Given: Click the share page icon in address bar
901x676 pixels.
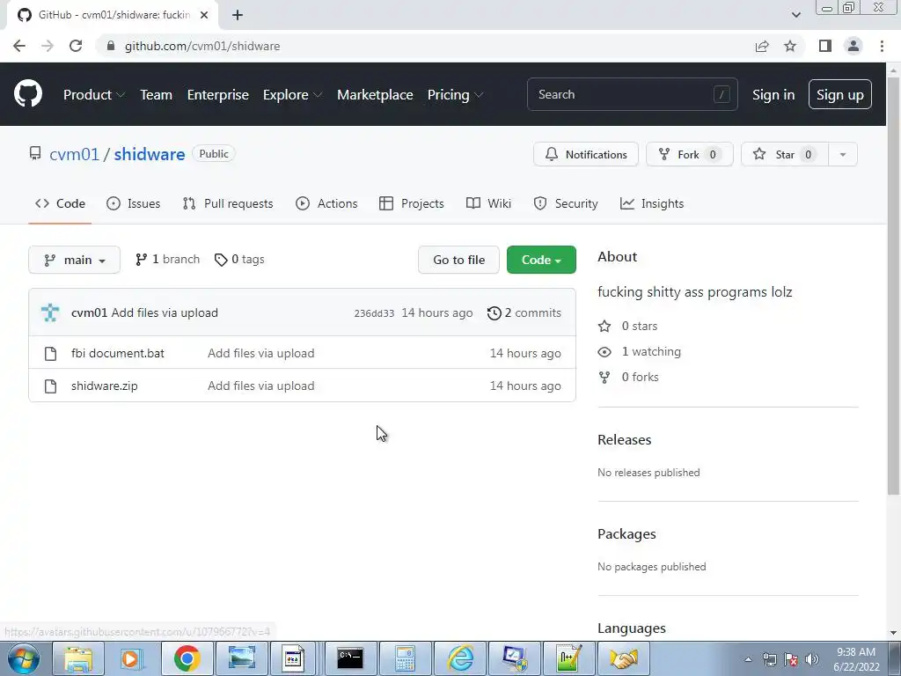Looking at the screenshot, I should (762, 46).
